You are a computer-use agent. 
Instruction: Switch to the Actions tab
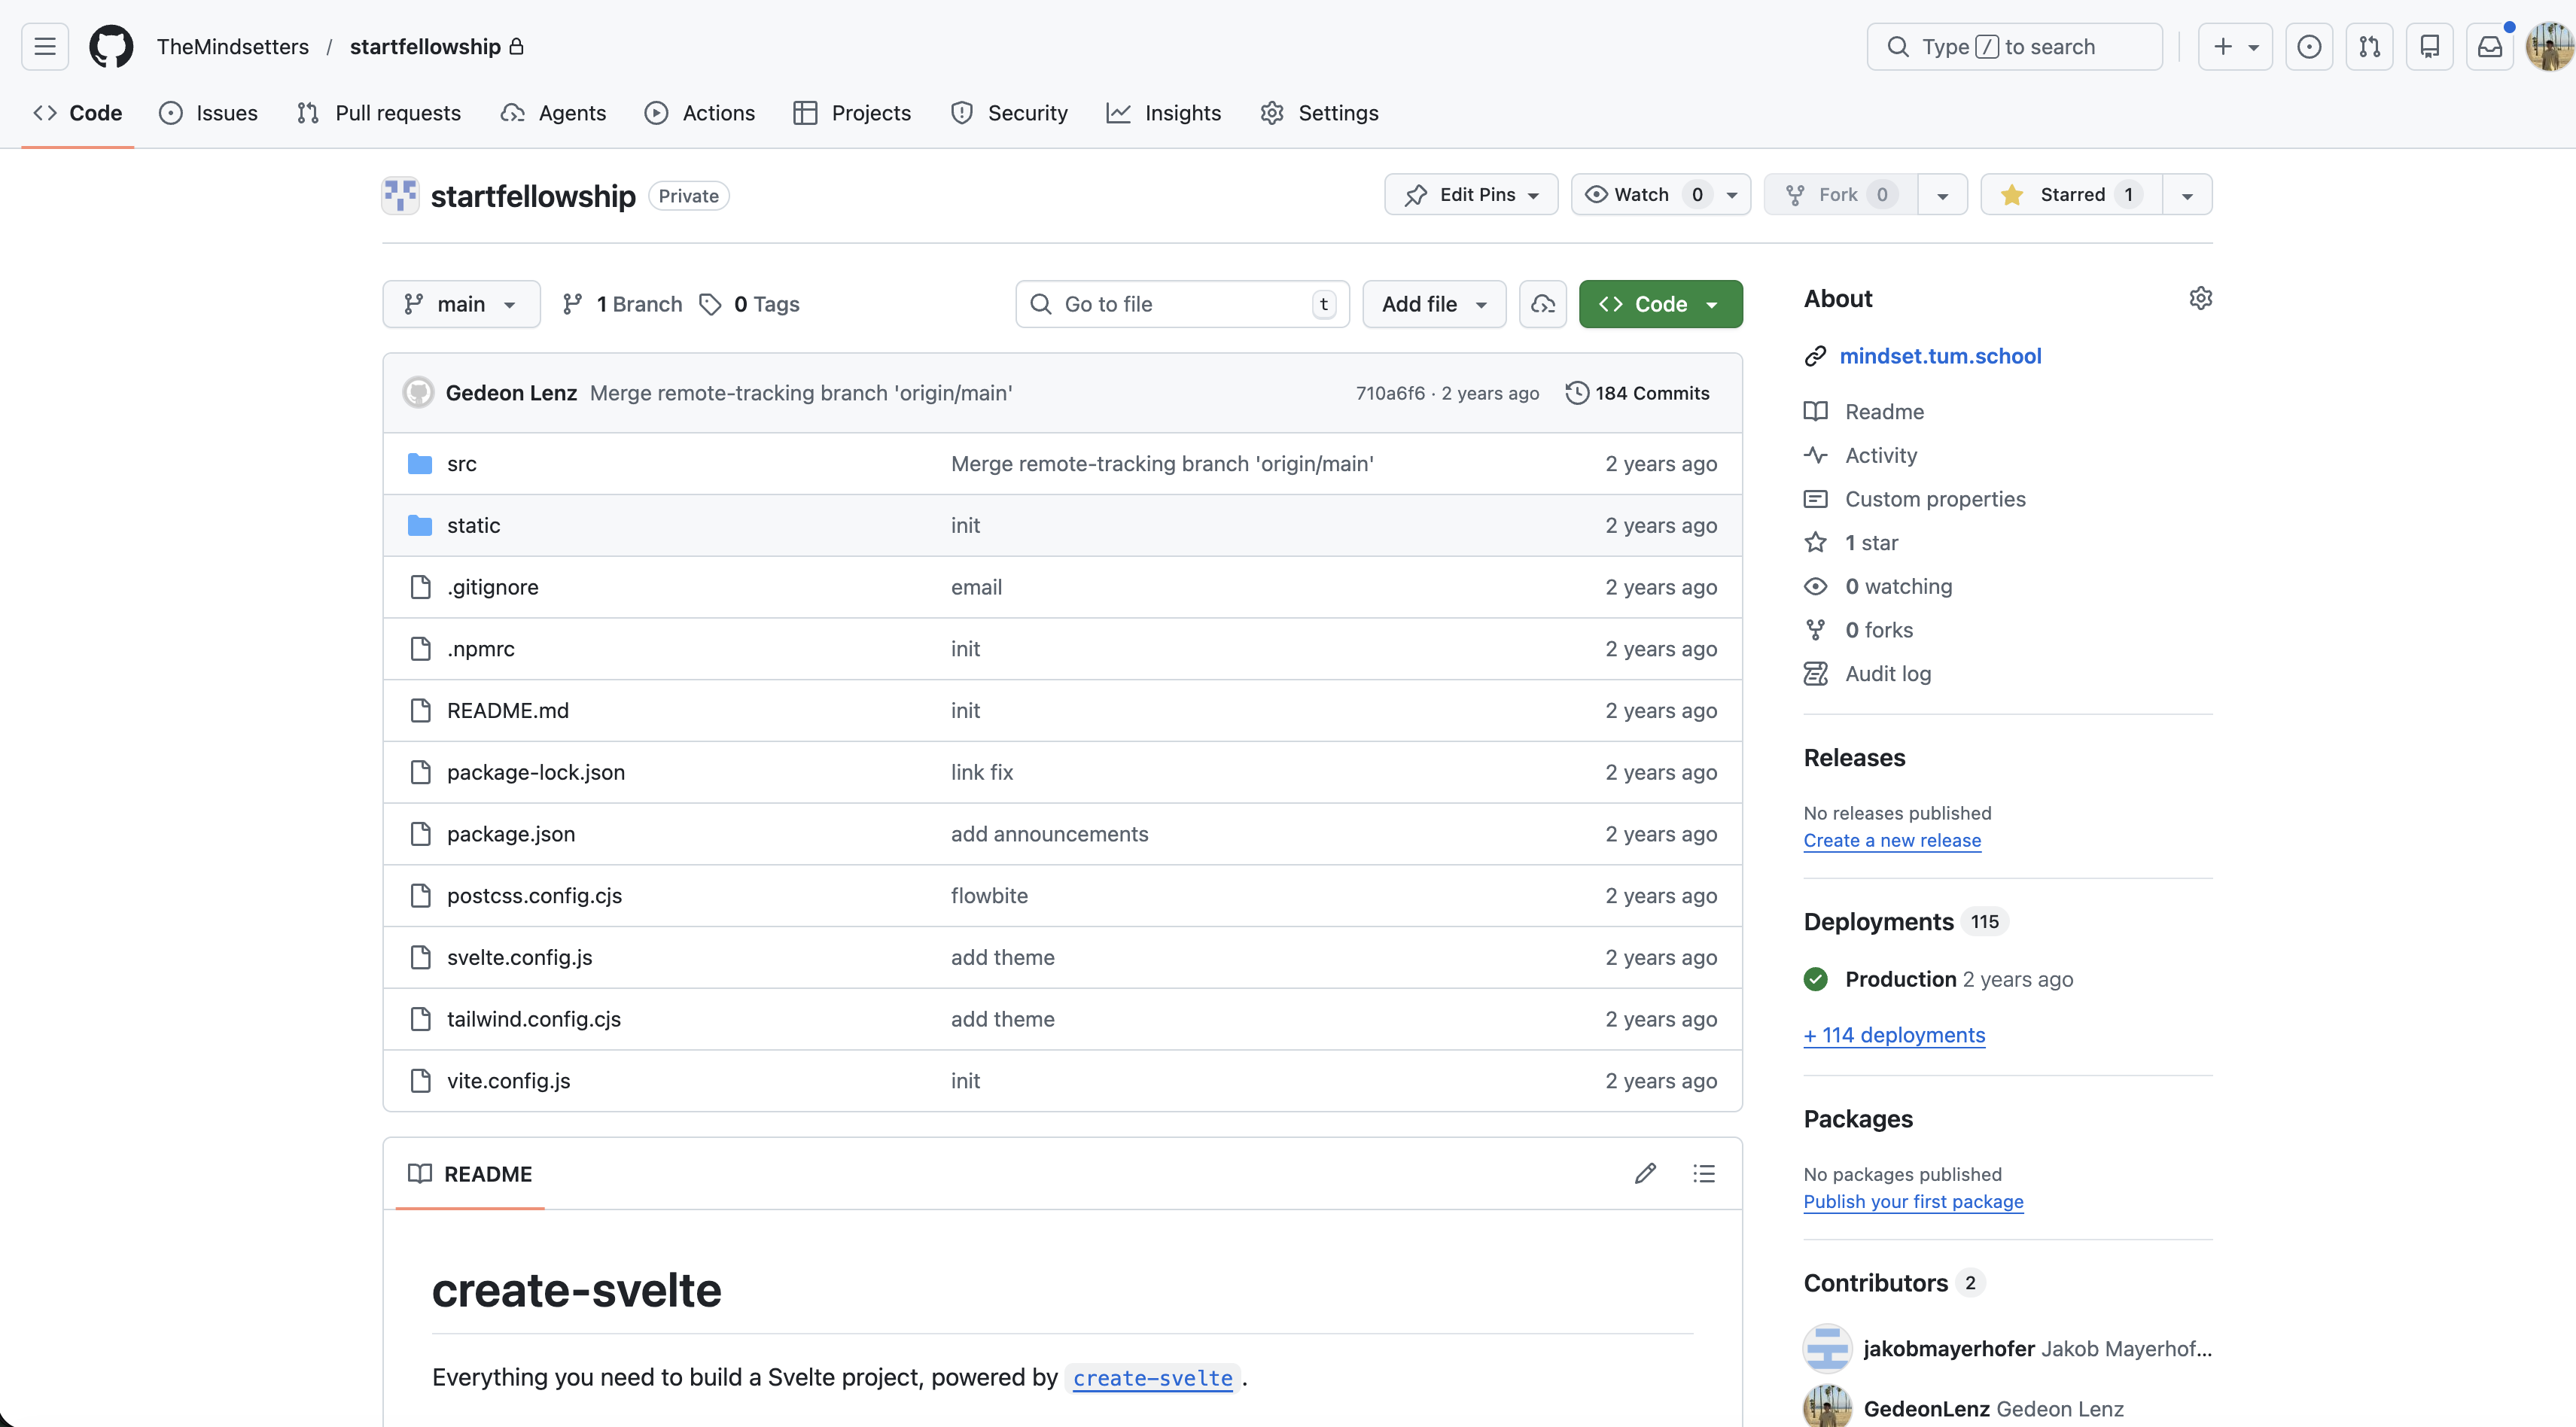pyautogui.click(x=700, y=113)
